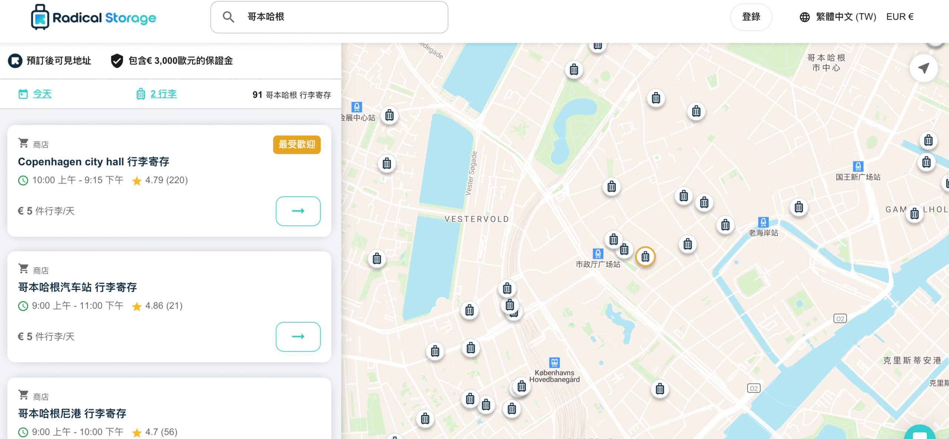The image size is (949, 439).
Task: Click luggage marker next to 会展中心站
Action: [389, 116]
